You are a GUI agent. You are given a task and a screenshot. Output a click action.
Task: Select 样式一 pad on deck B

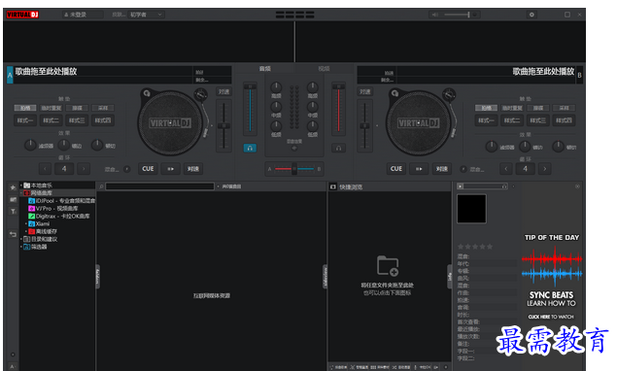coord(487,120)
